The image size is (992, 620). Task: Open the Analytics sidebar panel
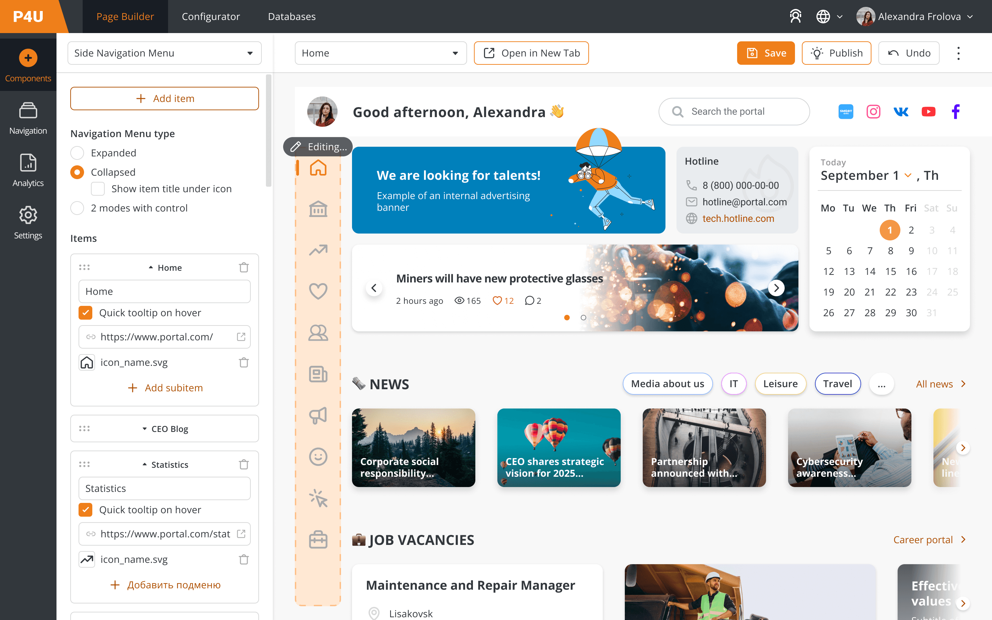28,170
